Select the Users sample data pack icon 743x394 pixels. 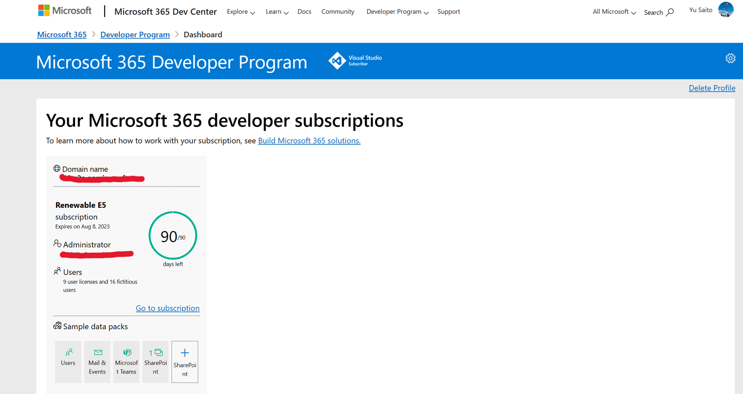pos(68,362)
